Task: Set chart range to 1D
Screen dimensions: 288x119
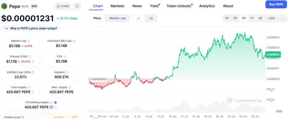Action: coord(227,18)
